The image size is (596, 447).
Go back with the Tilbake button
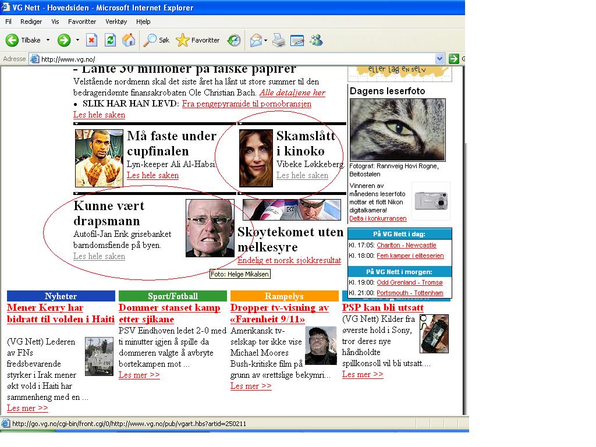[x=23, y=40]
